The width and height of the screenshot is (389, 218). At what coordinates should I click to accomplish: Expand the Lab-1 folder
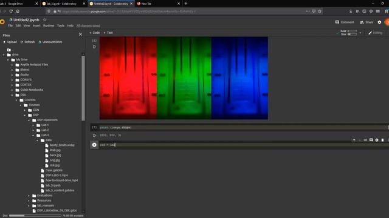pyautogui.click(x=33, y=125)
